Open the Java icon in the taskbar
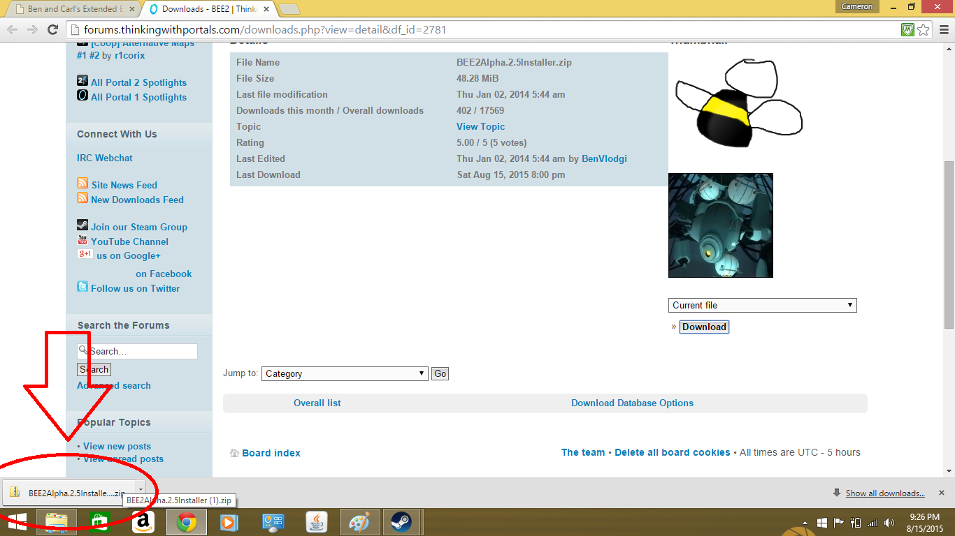This screenshot has height=536, width=955. pyautogui.click(x=317, y=522)
